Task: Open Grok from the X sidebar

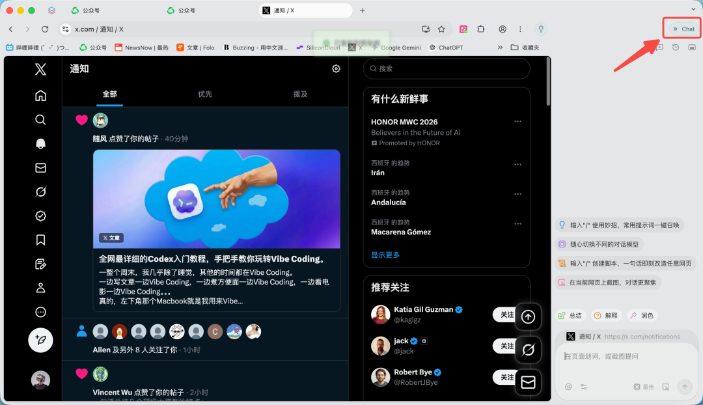Action: pos(40,191)
